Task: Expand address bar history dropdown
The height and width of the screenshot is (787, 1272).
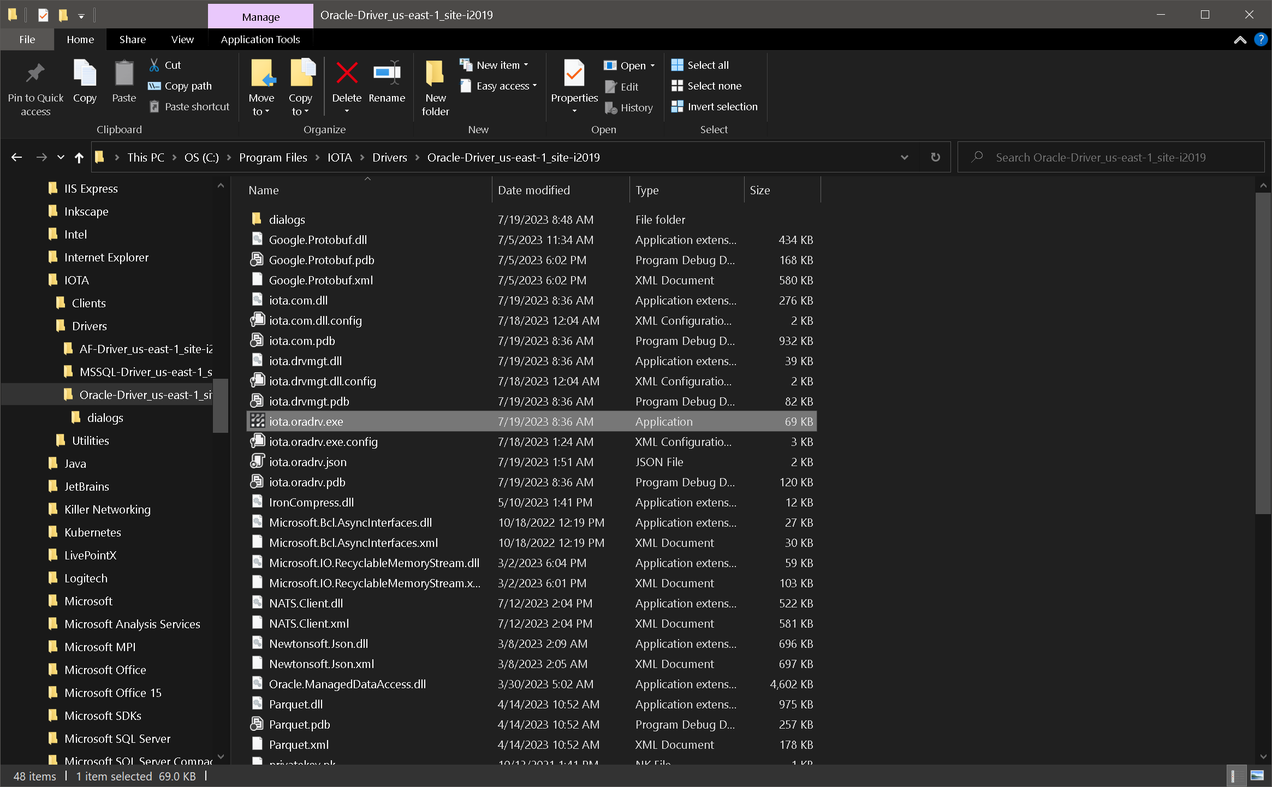Action: (x=905, y=157)
